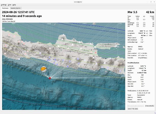Screen dimensions: 156x114
Task: Click the origin time 2024-08-26 12:57:41 UTC
Action: (x=18, y=12)
